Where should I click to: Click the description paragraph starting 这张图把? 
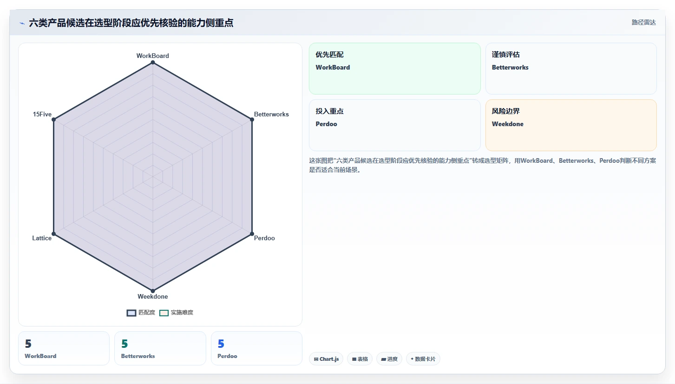pos(483,165)
